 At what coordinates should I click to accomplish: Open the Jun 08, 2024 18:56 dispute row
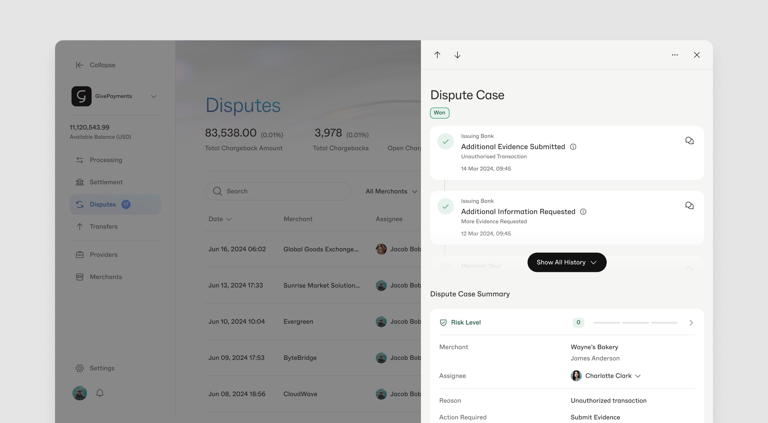313,394
